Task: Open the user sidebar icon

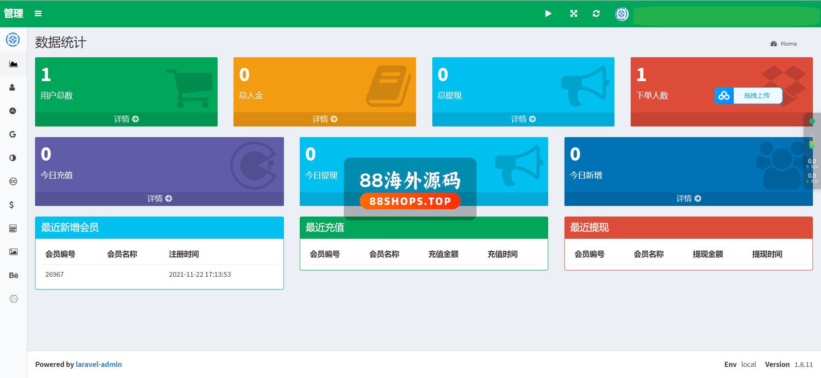Action: pyautogui.click(x=12, y=88)
